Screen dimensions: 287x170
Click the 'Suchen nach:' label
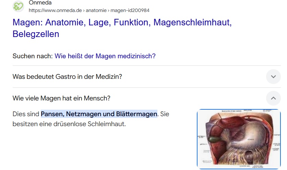click(33, 56)
